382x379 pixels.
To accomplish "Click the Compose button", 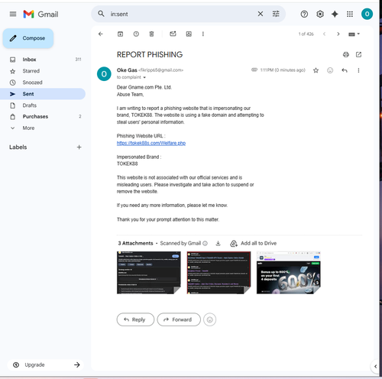I will (28, 38).
